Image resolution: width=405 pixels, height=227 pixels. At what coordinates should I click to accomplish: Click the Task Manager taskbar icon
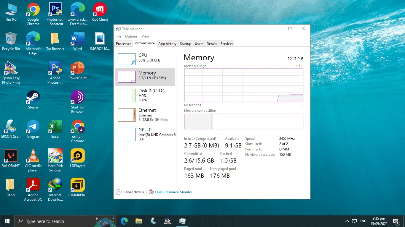(182, 221)
